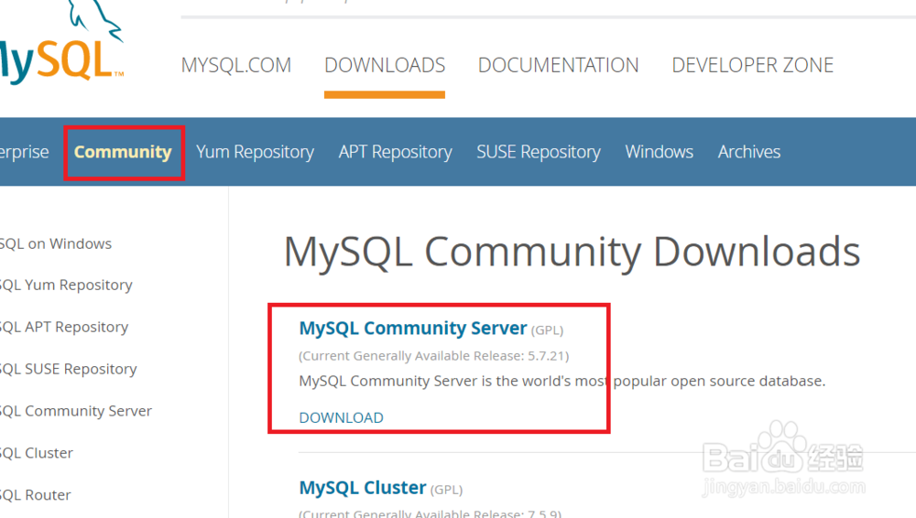Click the text 'Current Generally Available Release: 5.7.21'
916x518 pixels.
[x=433, y=356]
